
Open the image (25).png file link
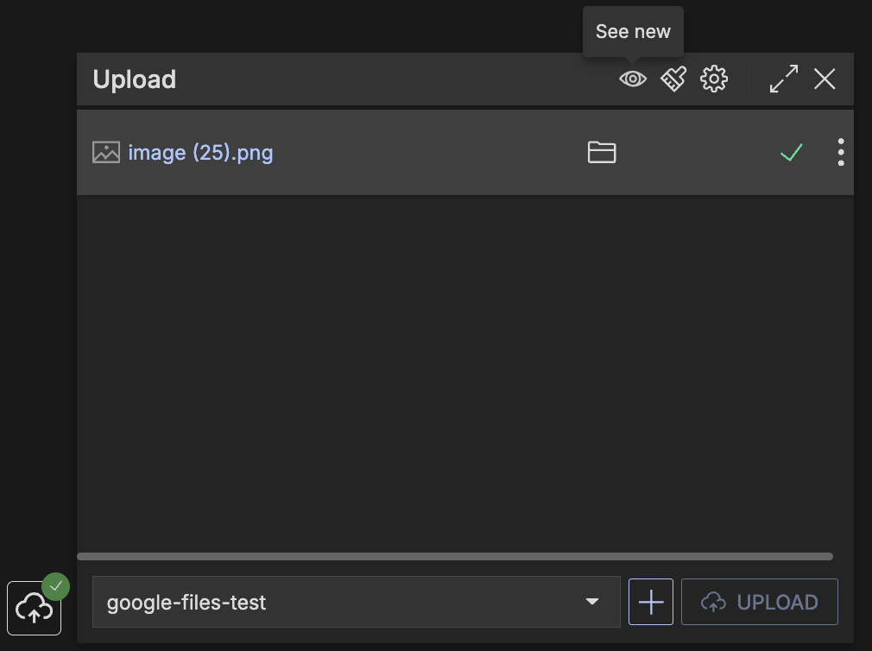[200, 153]
